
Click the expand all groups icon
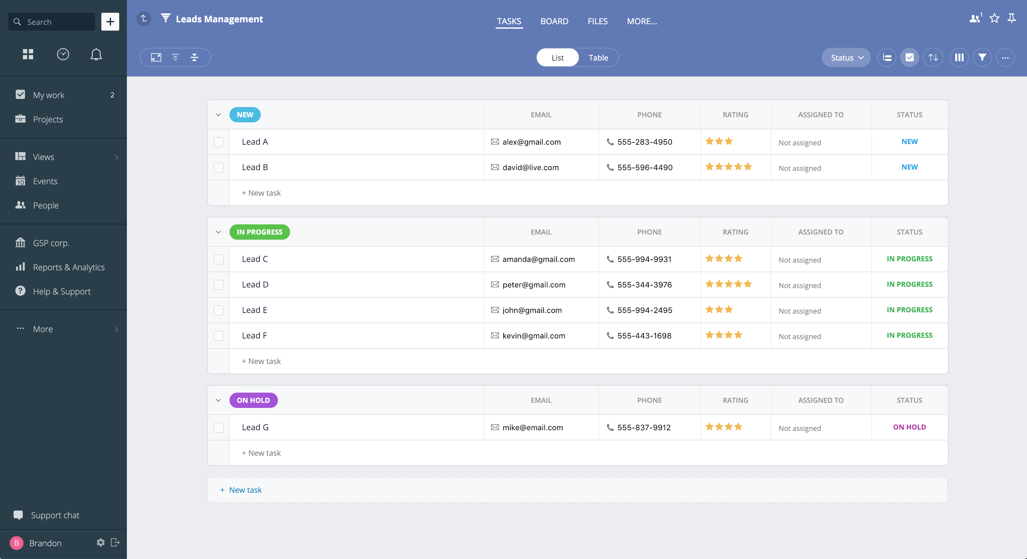[x=175, y=57]
